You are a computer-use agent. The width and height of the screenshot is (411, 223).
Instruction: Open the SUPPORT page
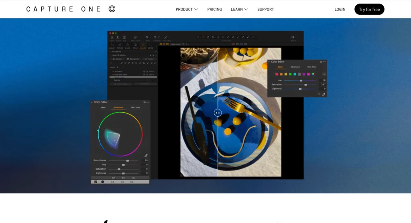[x=266, y=10]
